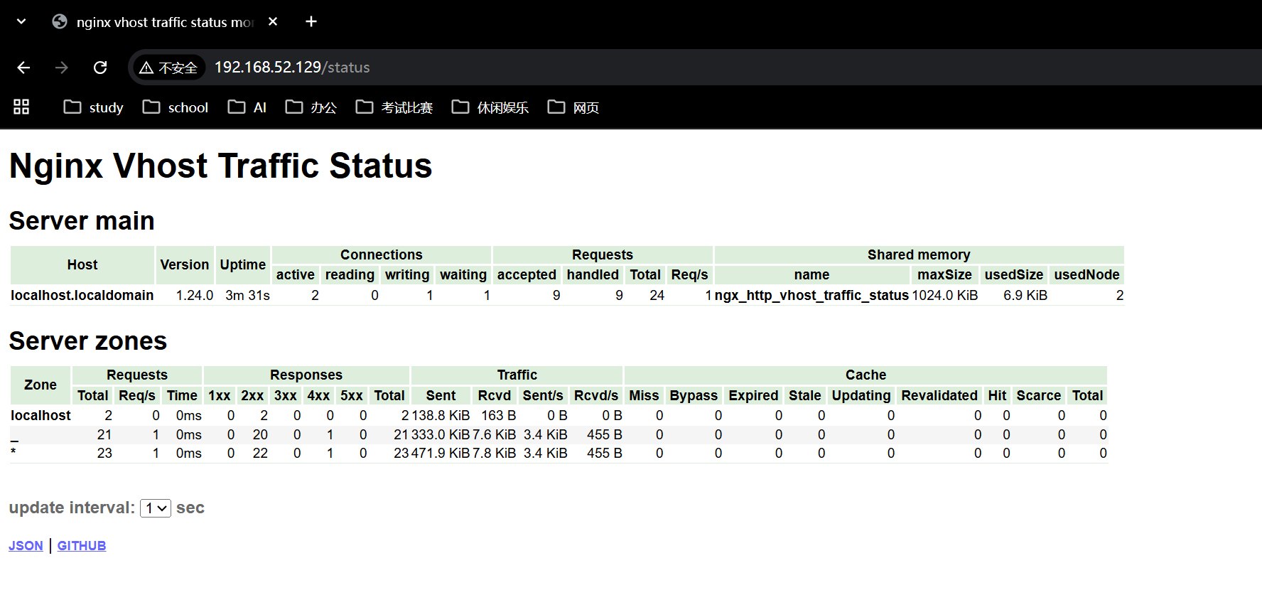Click the Uptime column header
This screenshot has height=595, width=1262.
(243, 264)
